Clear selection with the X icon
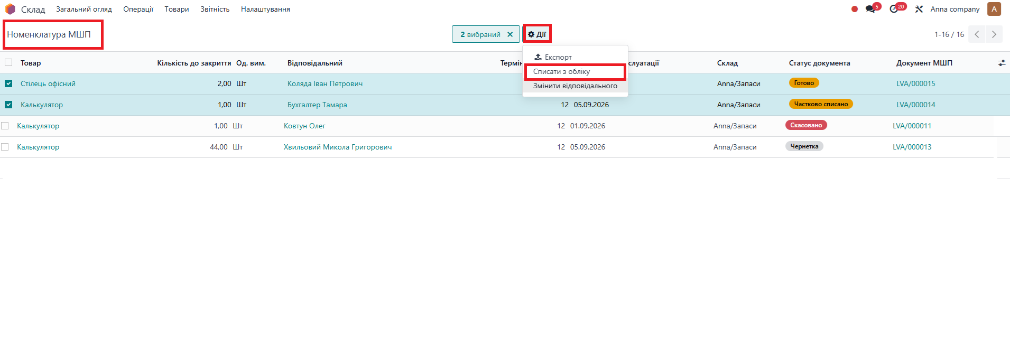Image resolution: width=1010 pixels, height=355 pixels. pos(510,34)
